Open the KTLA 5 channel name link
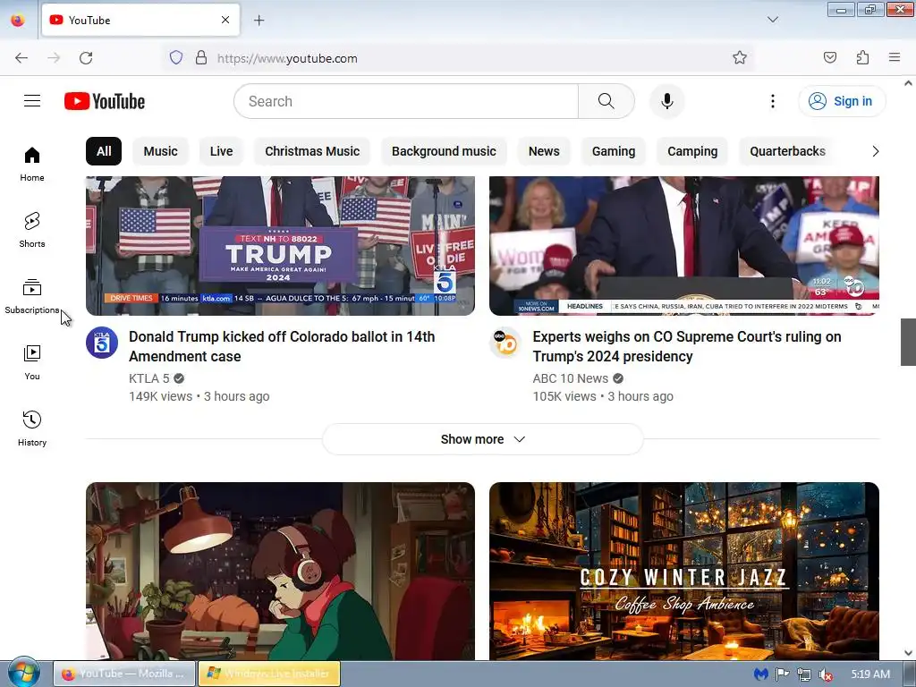 (149, 378)
